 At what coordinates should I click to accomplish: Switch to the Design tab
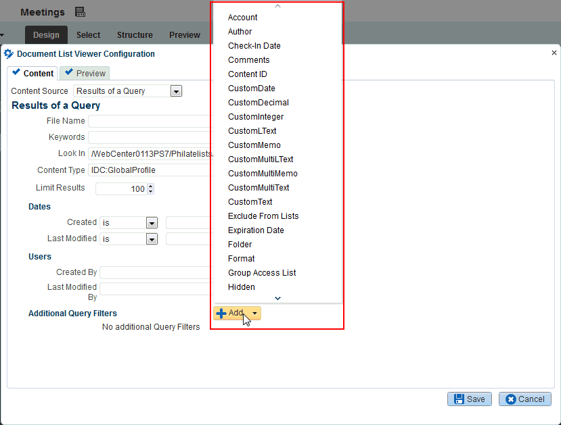pos(46,35)
